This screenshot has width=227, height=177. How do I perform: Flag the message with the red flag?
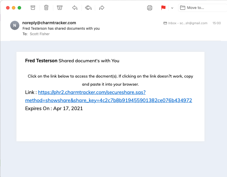coord(163,8)
